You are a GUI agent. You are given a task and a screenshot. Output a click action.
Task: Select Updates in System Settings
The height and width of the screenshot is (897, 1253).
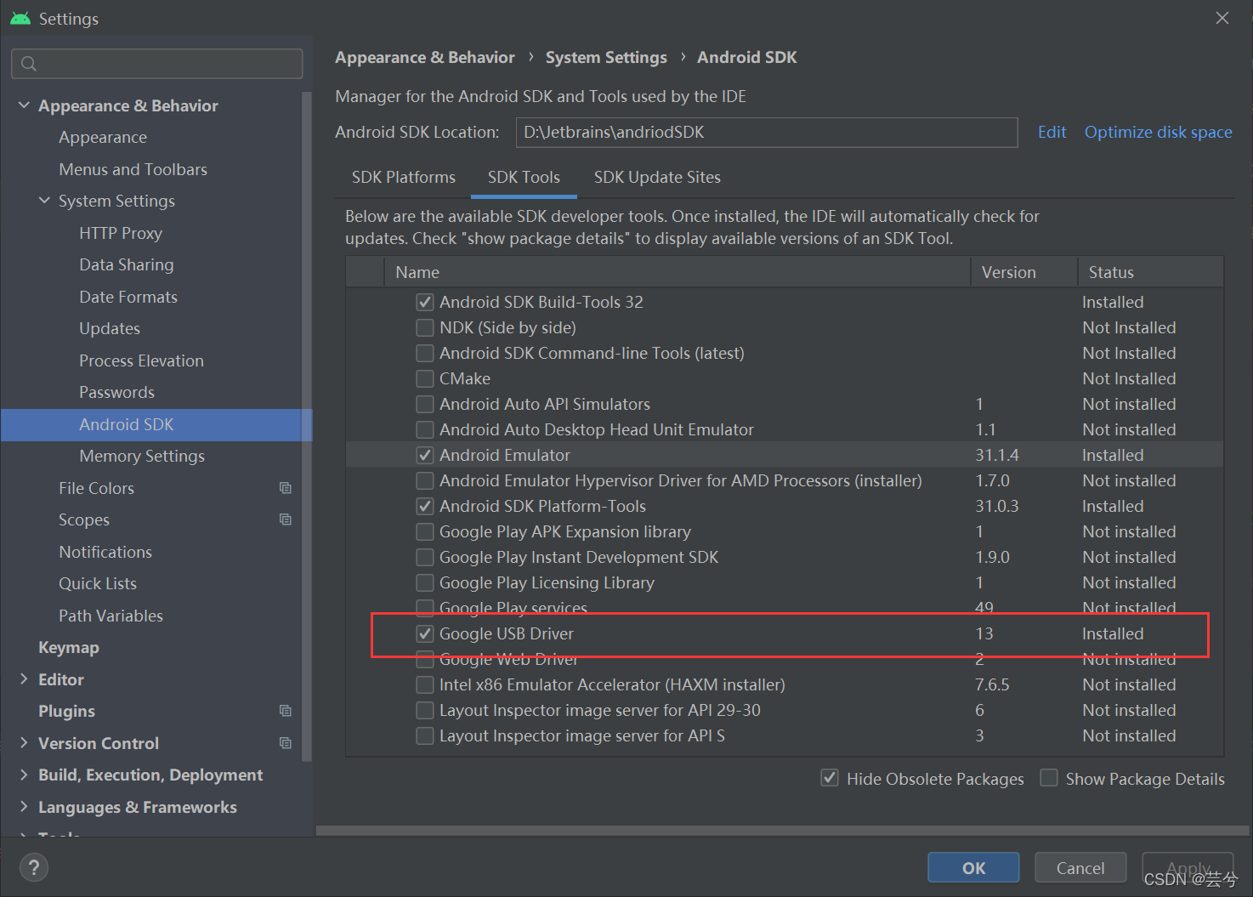[110, 328]
